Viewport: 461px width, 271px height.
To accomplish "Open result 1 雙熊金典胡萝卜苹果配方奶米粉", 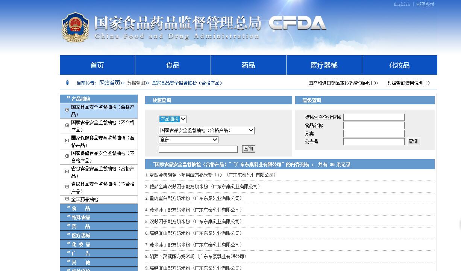I will (x=211, y=175).
